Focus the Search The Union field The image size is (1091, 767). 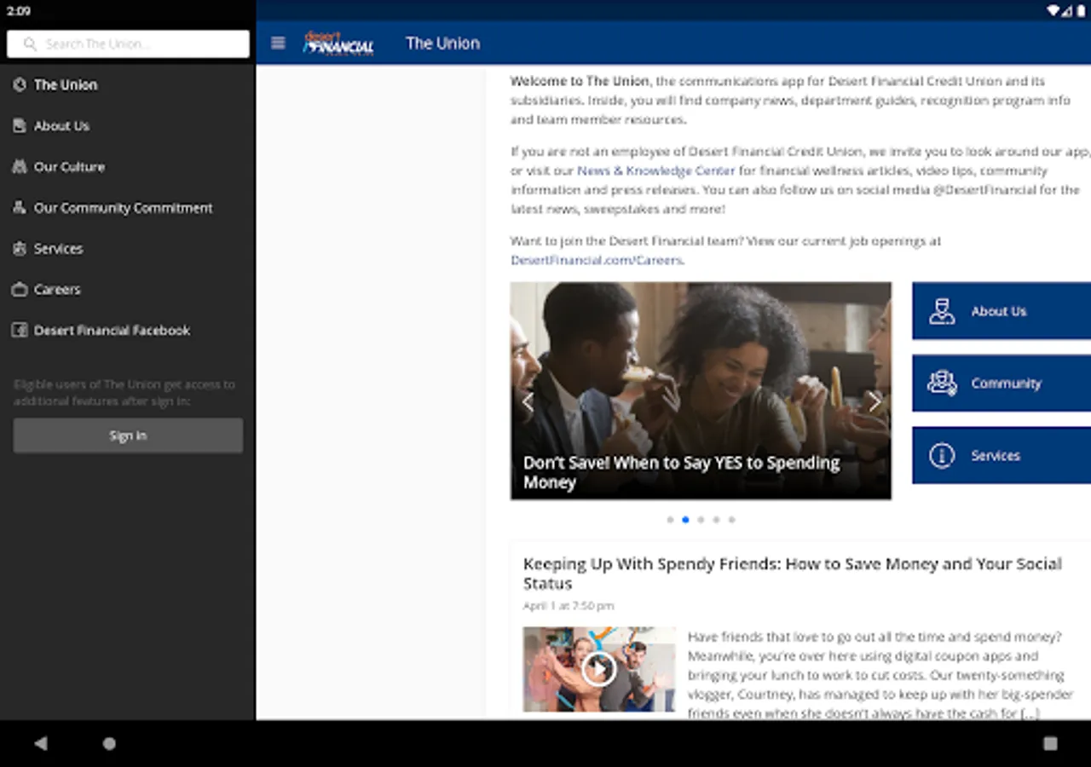[128, 44]
